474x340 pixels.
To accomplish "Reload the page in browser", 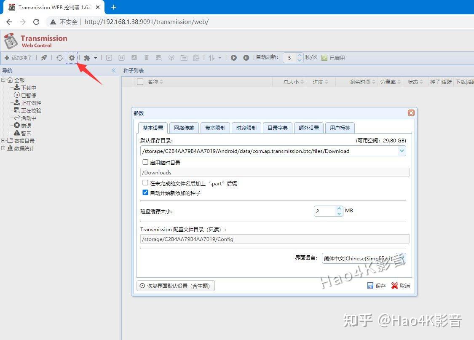I will click(36, 22).
